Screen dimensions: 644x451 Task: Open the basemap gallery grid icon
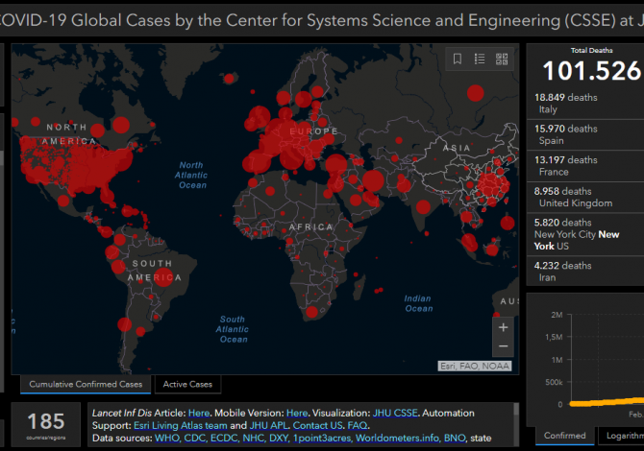click(x=502, y=59)
